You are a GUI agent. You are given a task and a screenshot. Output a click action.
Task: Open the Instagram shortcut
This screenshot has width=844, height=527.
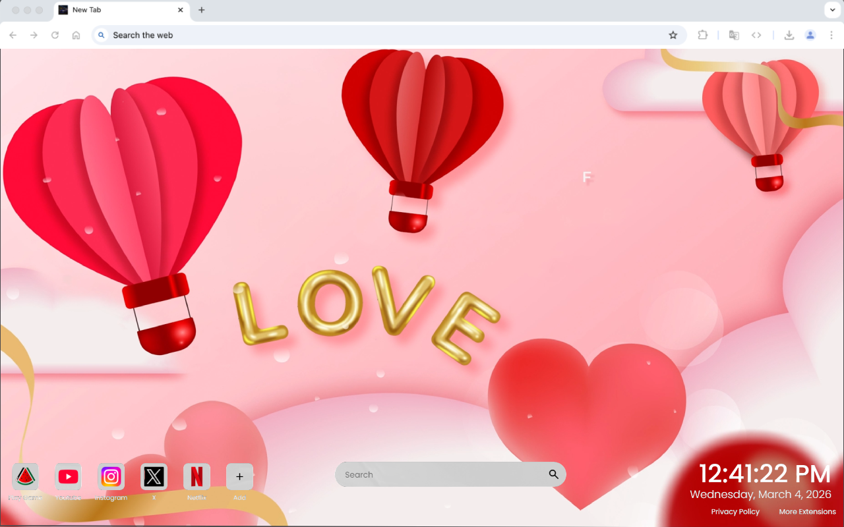click(x=111, y=476)
